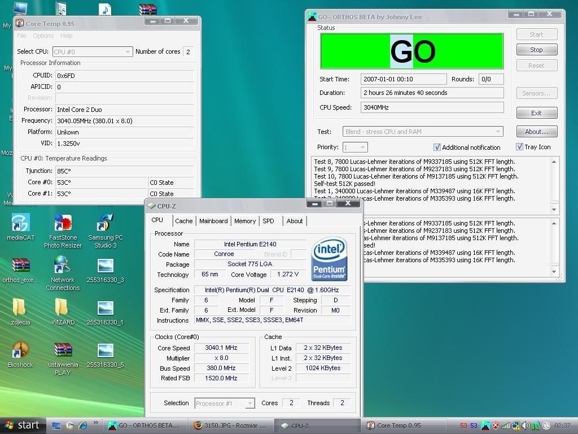Switch to Memory tab in CPU-Z
This screenshot has width=578, height=434.
point(245,221)
